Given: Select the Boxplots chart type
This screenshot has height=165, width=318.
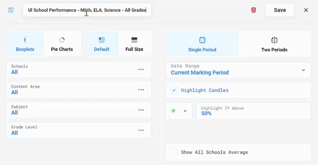Looking at the screenshot, I should 25,43.
